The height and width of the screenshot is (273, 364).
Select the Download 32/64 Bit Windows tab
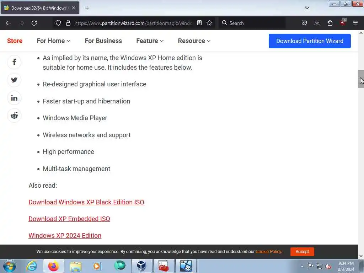40,8
